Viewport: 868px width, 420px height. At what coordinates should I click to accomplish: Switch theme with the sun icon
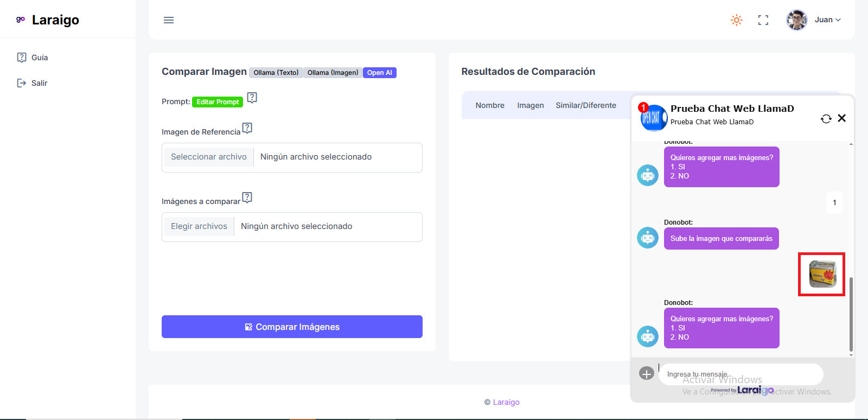click(736, 20)
